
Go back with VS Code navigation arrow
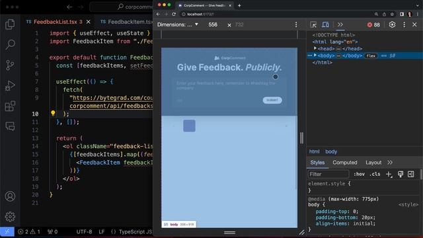click(69, 7)
